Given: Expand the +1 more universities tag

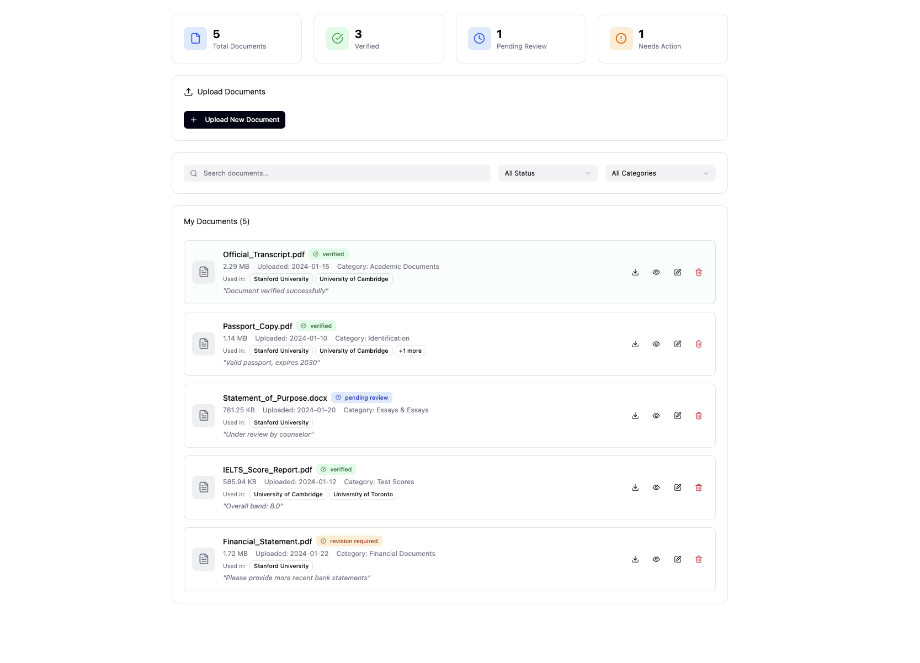Looking at the screenshot, I should click(410, 351).
